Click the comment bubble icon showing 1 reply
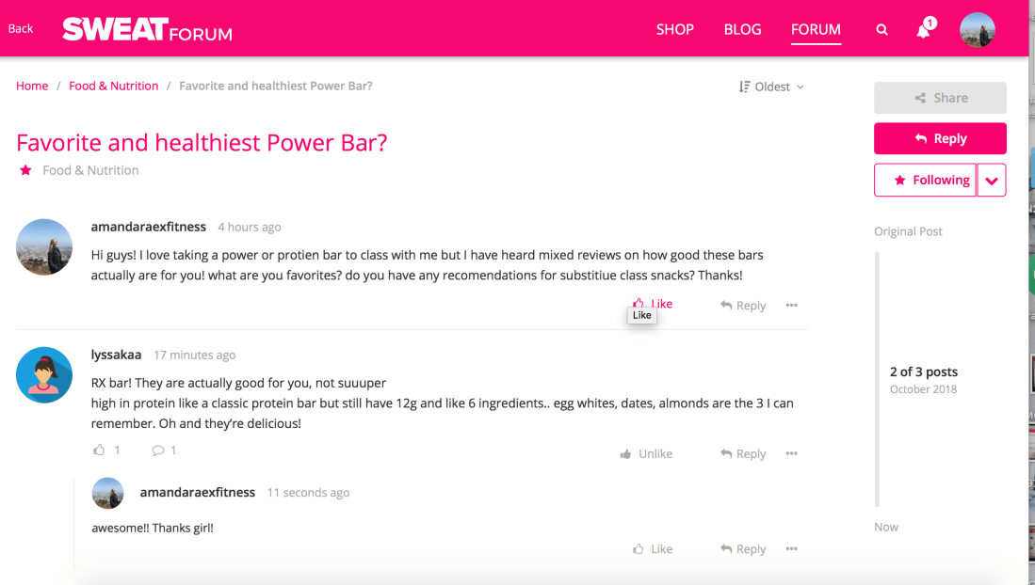The image size is (1035, 585). coord(158,451)
